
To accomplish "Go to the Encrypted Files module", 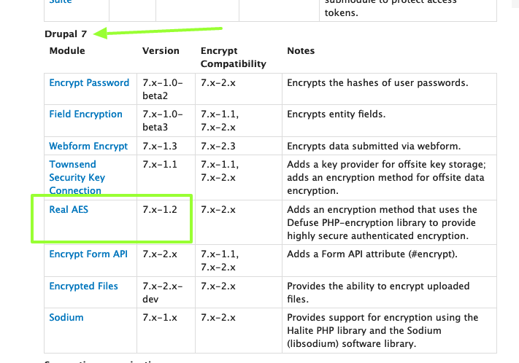I will click(83, 286).
